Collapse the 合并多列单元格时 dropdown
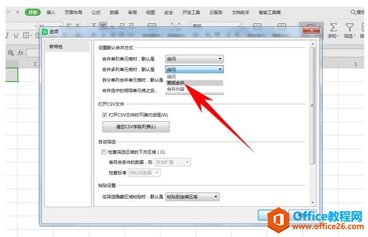This screenshot has height=237, width=368. 194,70
